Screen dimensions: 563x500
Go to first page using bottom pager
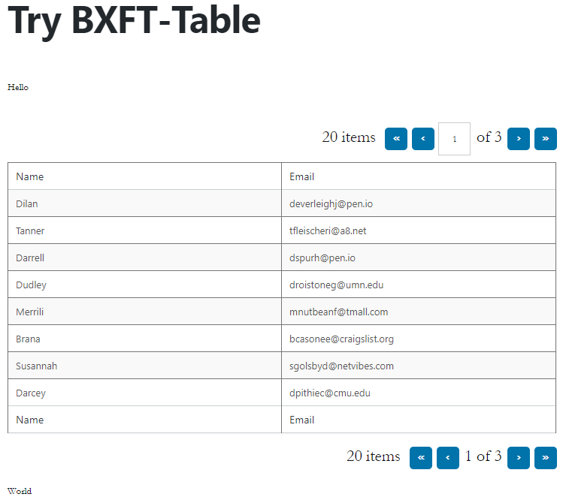coord(421,458)
